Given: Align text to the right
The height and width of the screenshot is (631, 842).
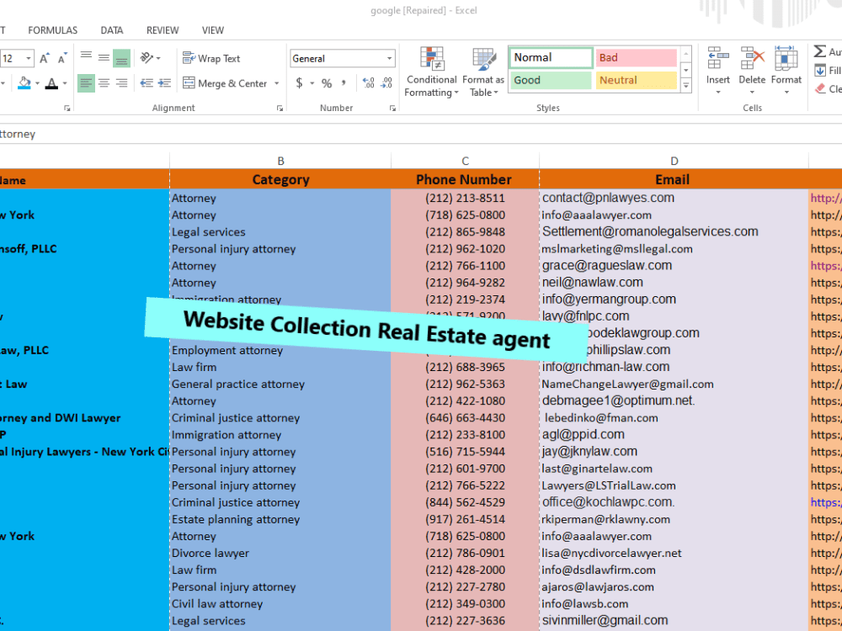Looking at the screenshot, I should coord(122,83).
